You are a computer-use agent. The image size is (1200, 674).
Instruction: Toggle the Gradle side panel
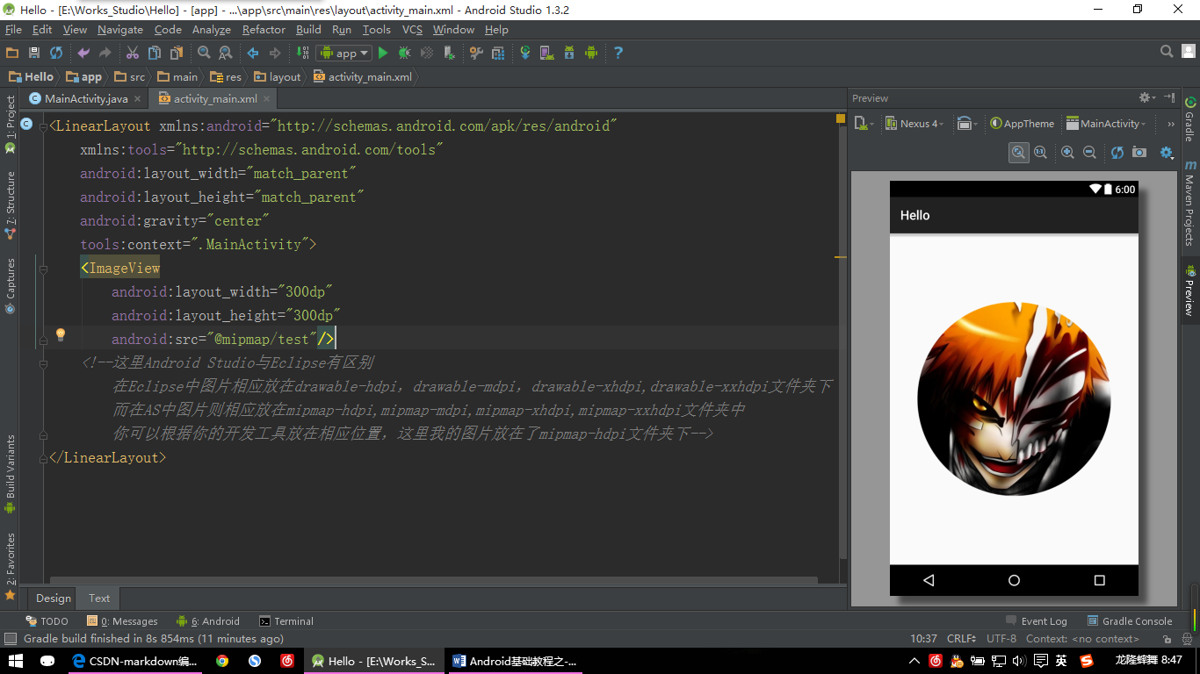click(x=1189, y=119)
